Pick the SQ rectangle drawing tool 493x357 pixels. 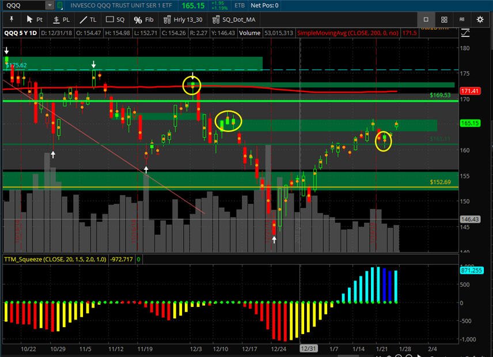[x=115, y=20]
